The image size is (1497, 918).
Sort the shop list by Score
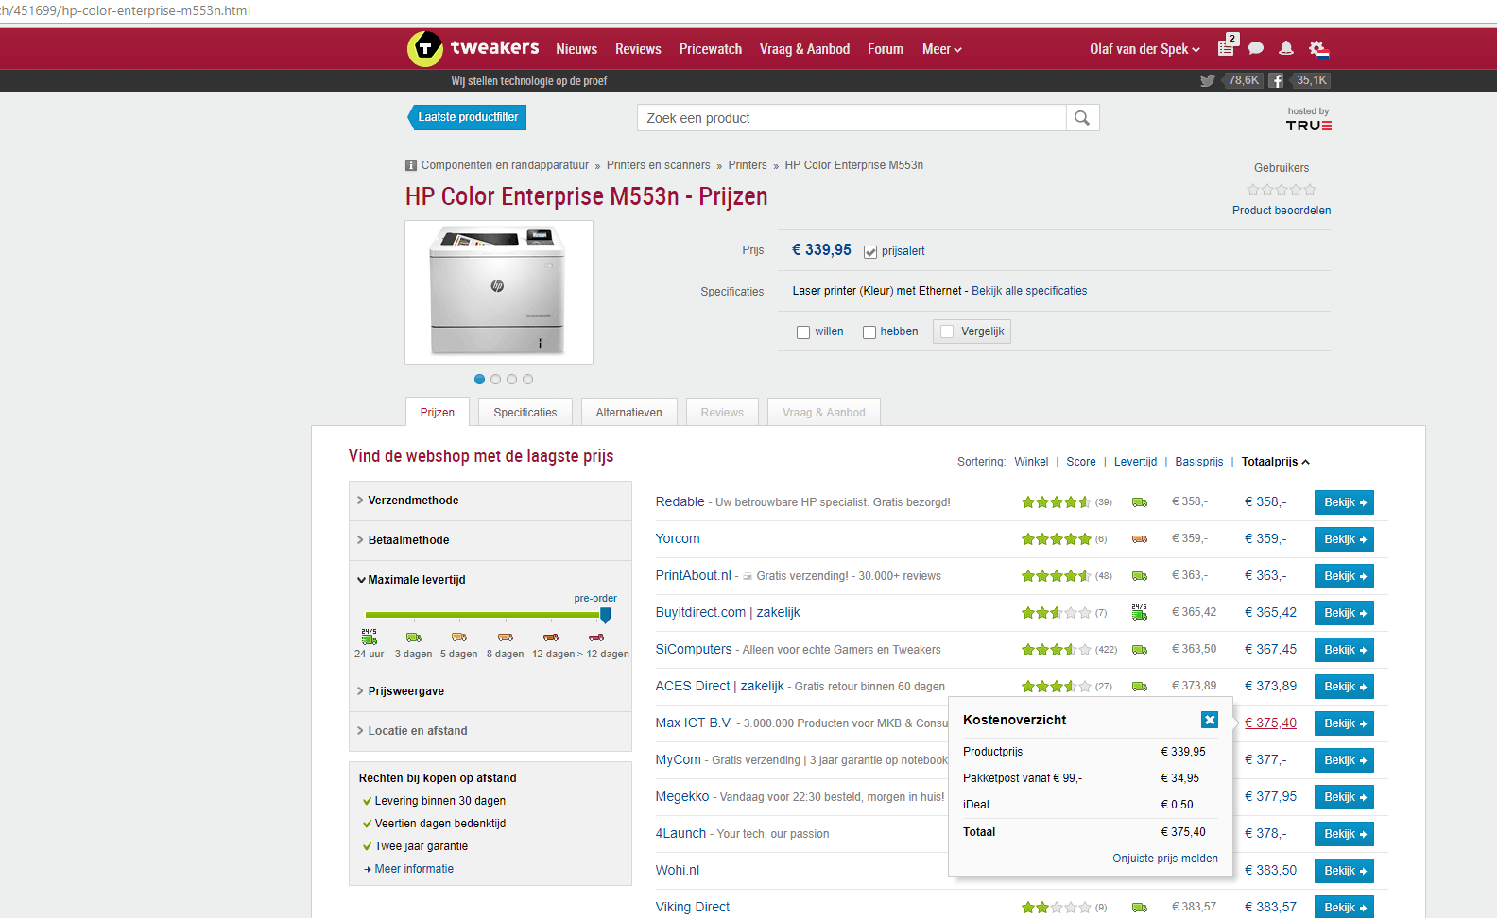click(x=1081, y=462)
